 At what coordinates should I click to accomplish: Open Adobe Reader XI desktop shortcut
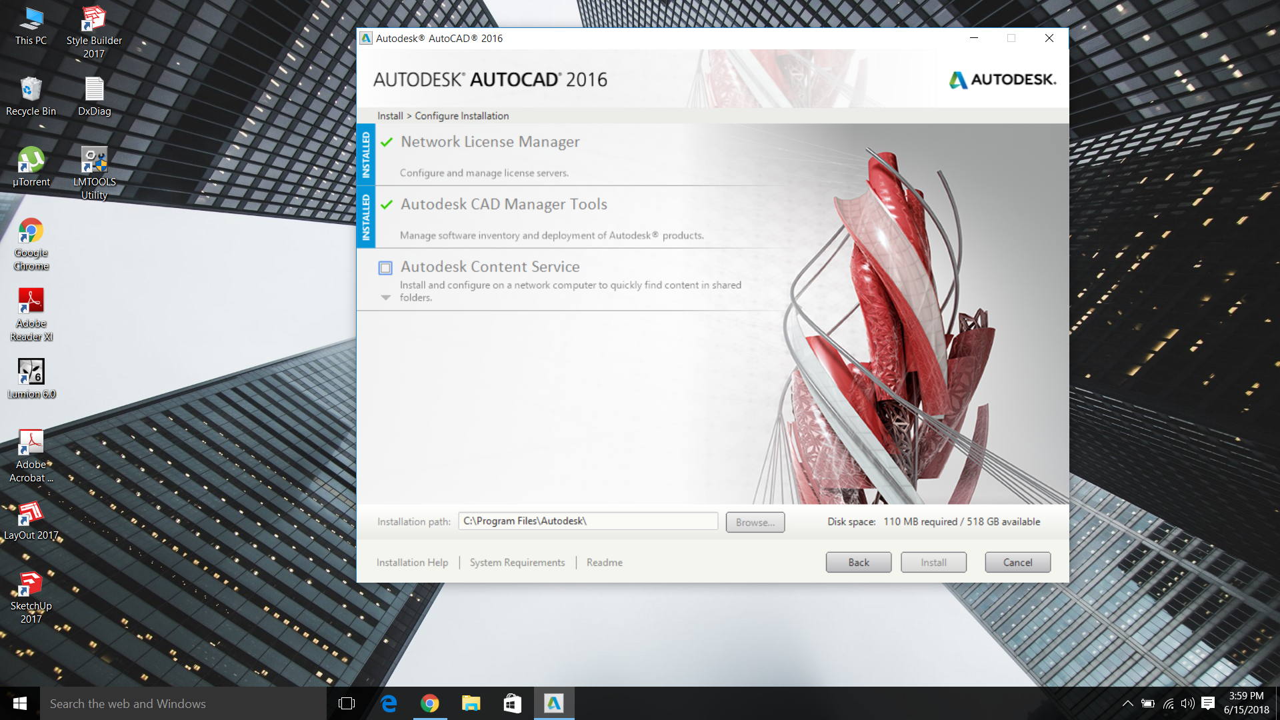[31, 315]
